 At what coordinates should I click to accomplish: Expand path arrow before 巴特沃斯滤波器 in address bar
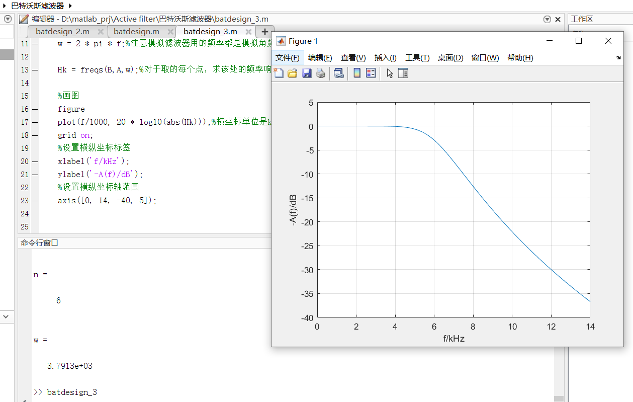coord(5,6)
